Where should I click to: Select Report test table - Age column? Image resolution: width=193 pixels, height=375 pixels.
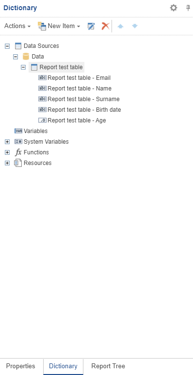pyautogui.click(x=72, y=120)
